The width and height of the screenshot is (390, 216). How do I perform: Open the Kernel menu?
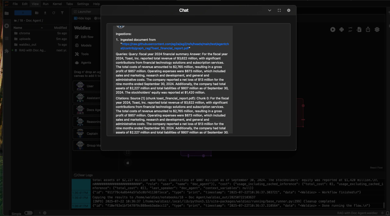[57, 4]
